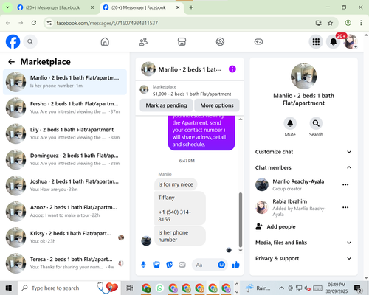Viewport: 369px width, 295px height.
Task: Reload the page with browser refresh icon
Action: pyautogui.click(x=34, y=23)
